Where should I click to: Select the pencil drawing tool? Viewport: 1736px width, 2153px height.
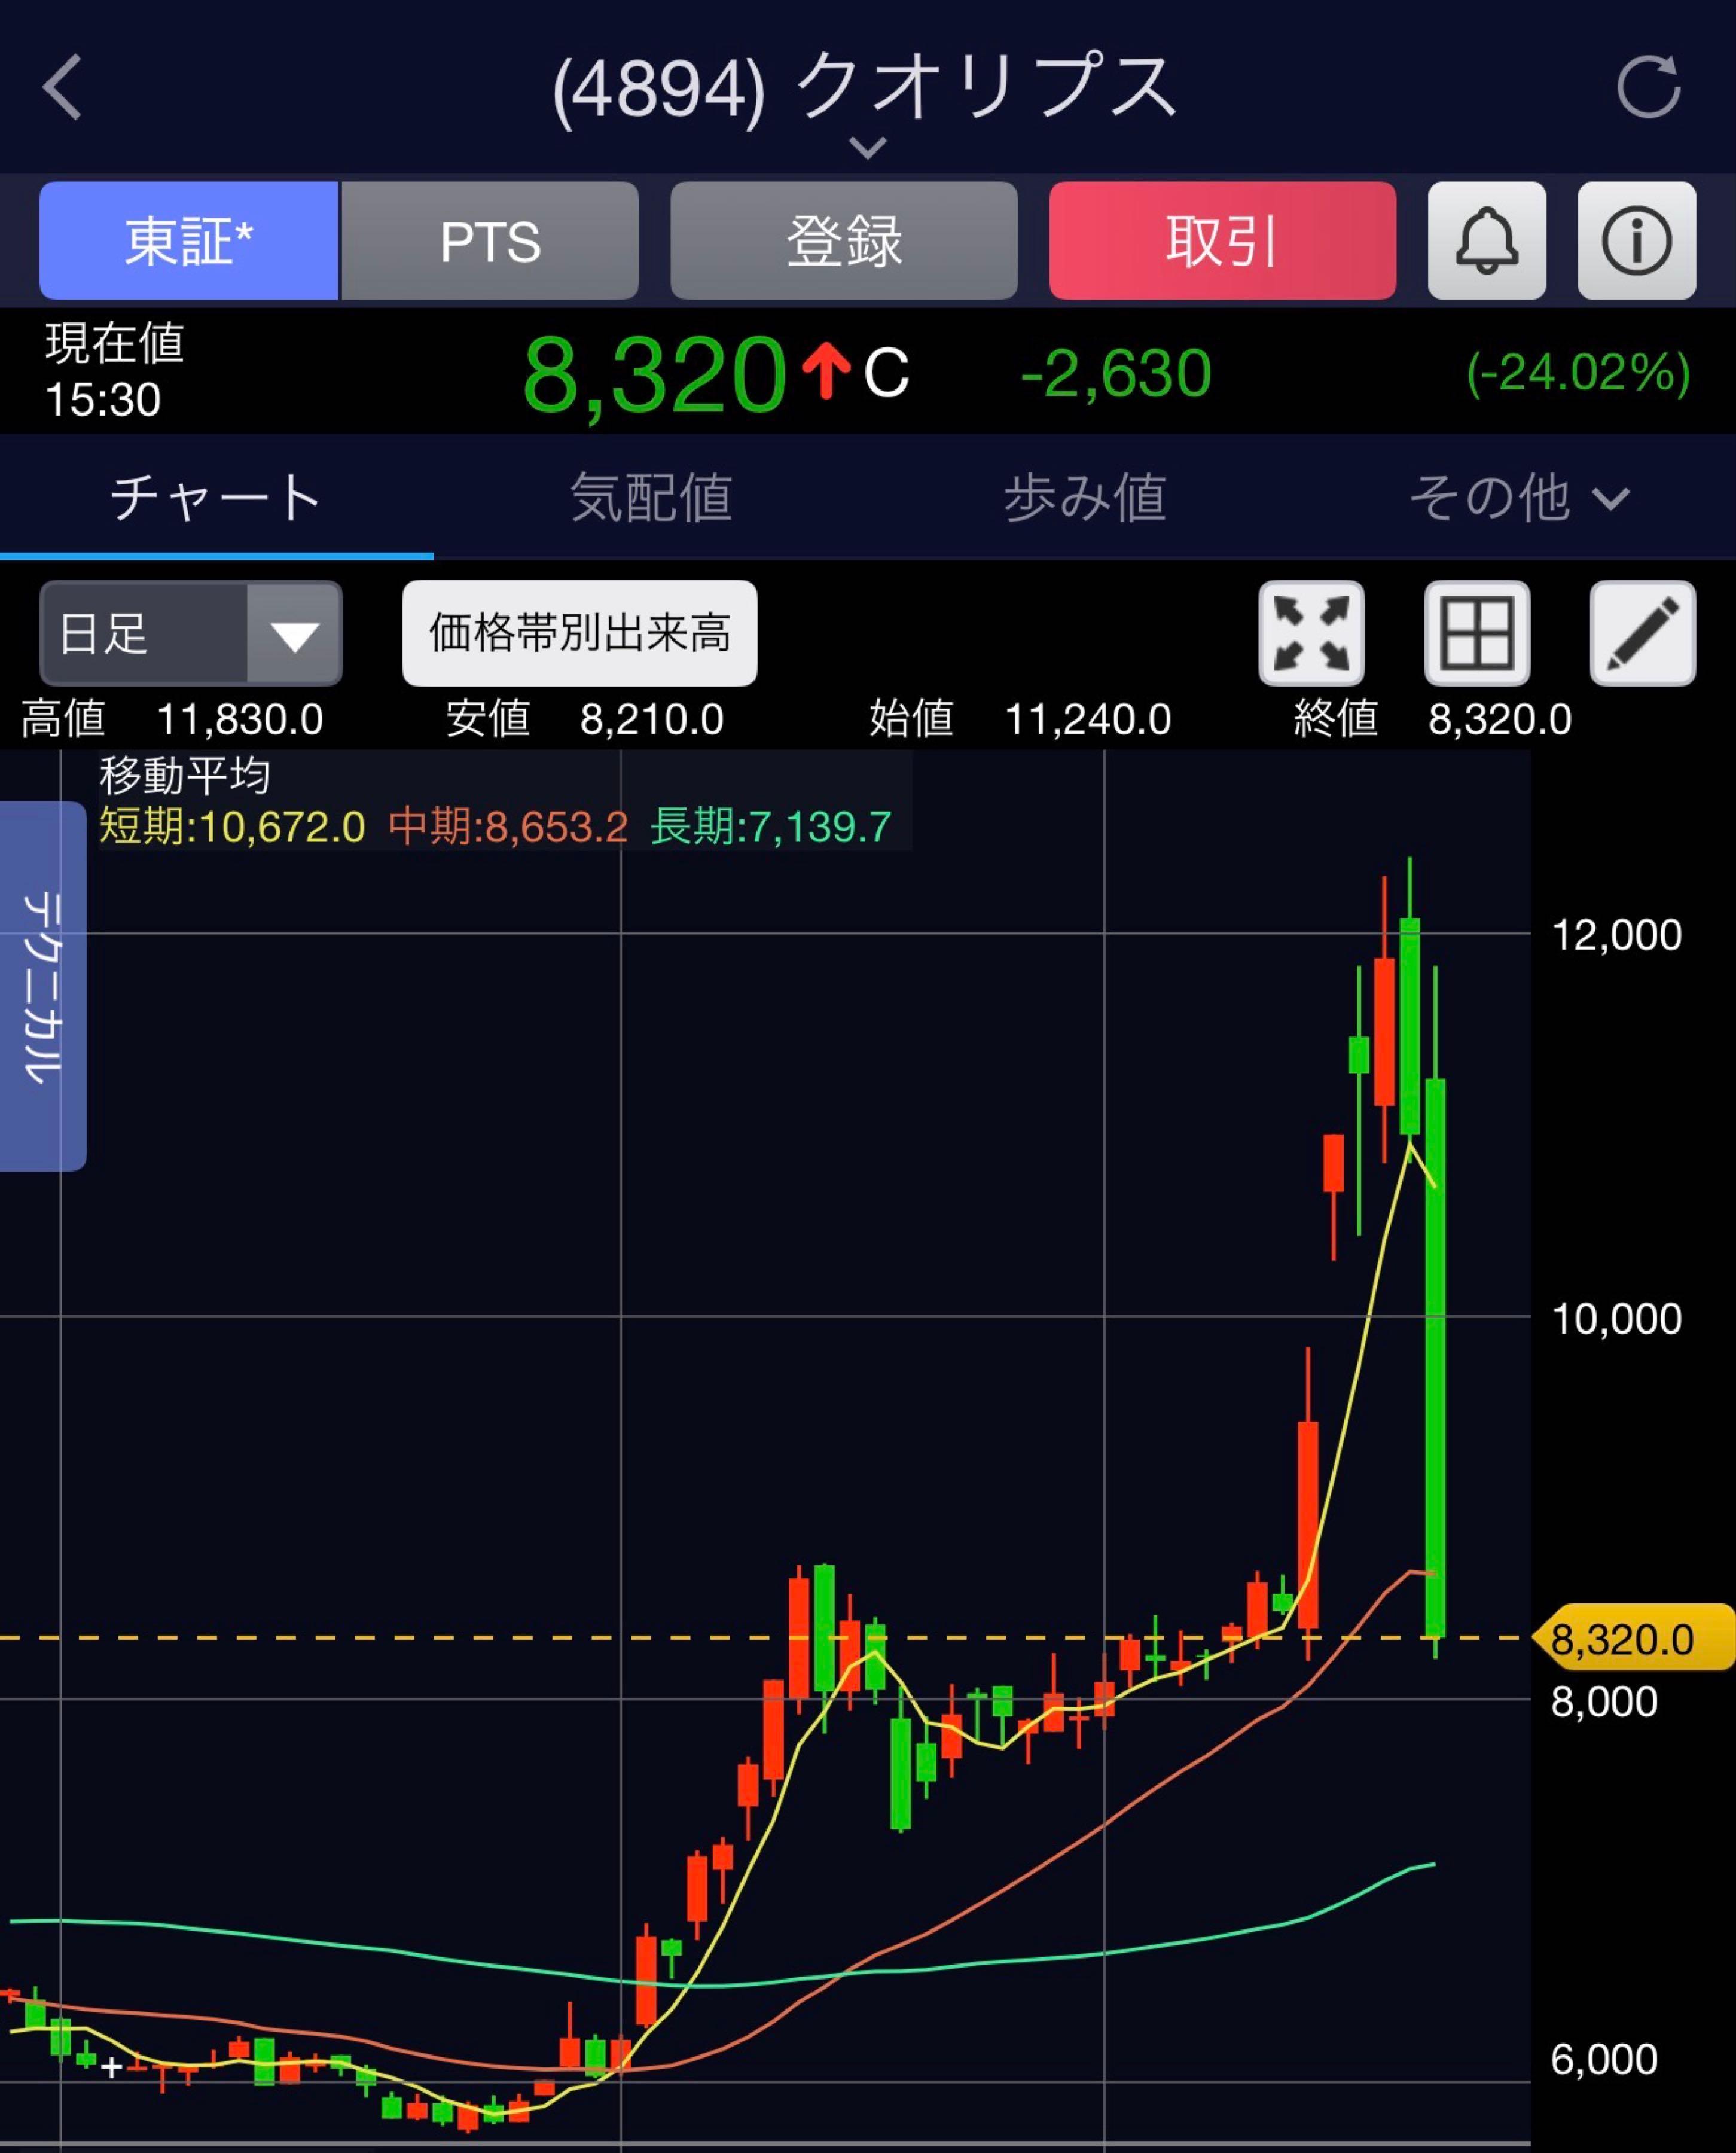tap(1642, 633)
